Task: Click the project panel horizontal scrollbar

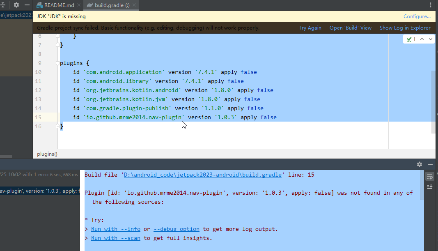Action: pos(6,156)
